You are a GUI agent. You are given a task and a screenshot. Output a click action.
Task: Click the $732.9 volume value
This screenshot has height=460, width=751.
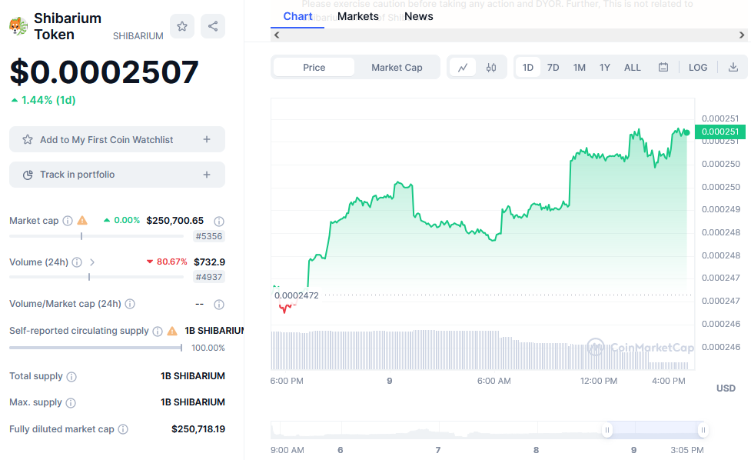tap(209, 262)
